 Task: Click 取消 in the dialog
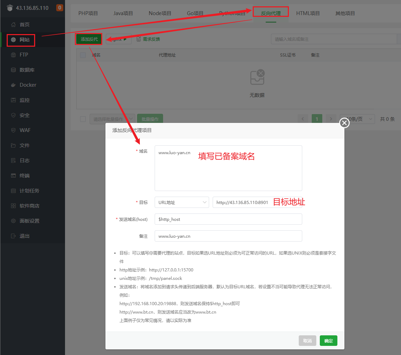pyautogui.click(x=308, y=341)
